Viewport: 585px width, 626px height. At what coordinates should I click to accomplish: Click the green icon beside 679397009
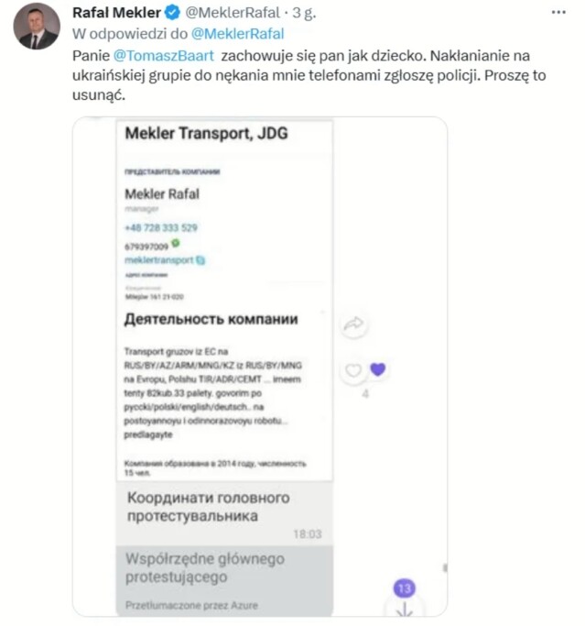[175, 244]
